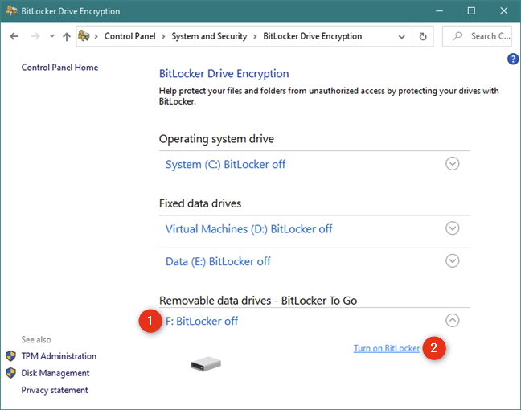Click the Control Panel icon in address bar
The width and height of the screenshot is (521, 410).
tap(84, 35)
